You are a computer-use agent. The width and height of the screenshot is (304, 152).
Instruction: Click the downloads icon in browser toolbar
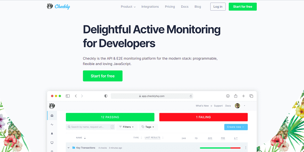[x=228, y=96]
